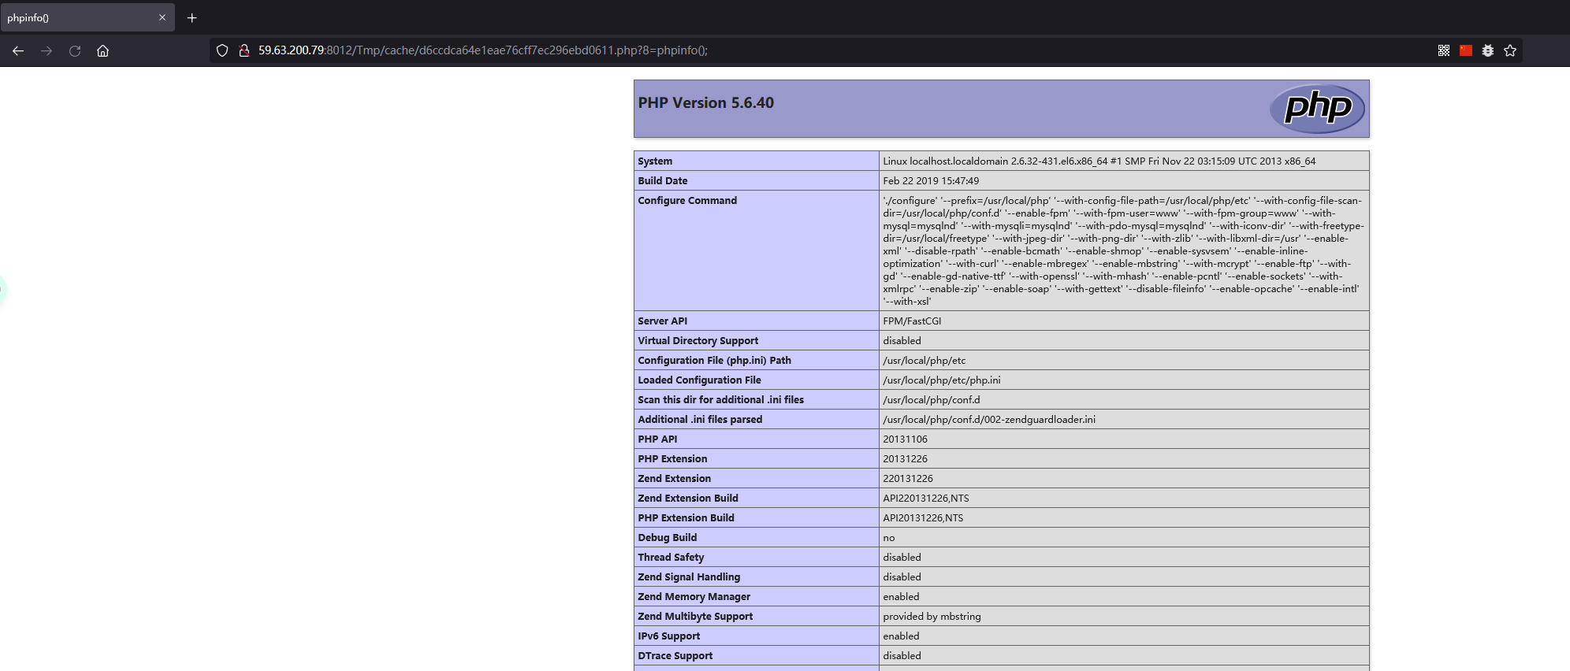This screenshot has width=1570, height=671.
Task: Click the 'FPM/FastCGI' value
Action: point(912,321)
